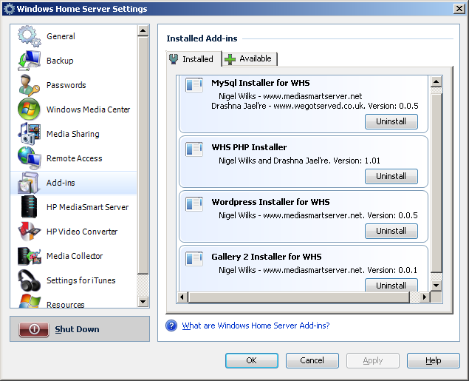Click the Add-ins box icon
The width and height of the screenshot is (469, 381).
(28, 183)
